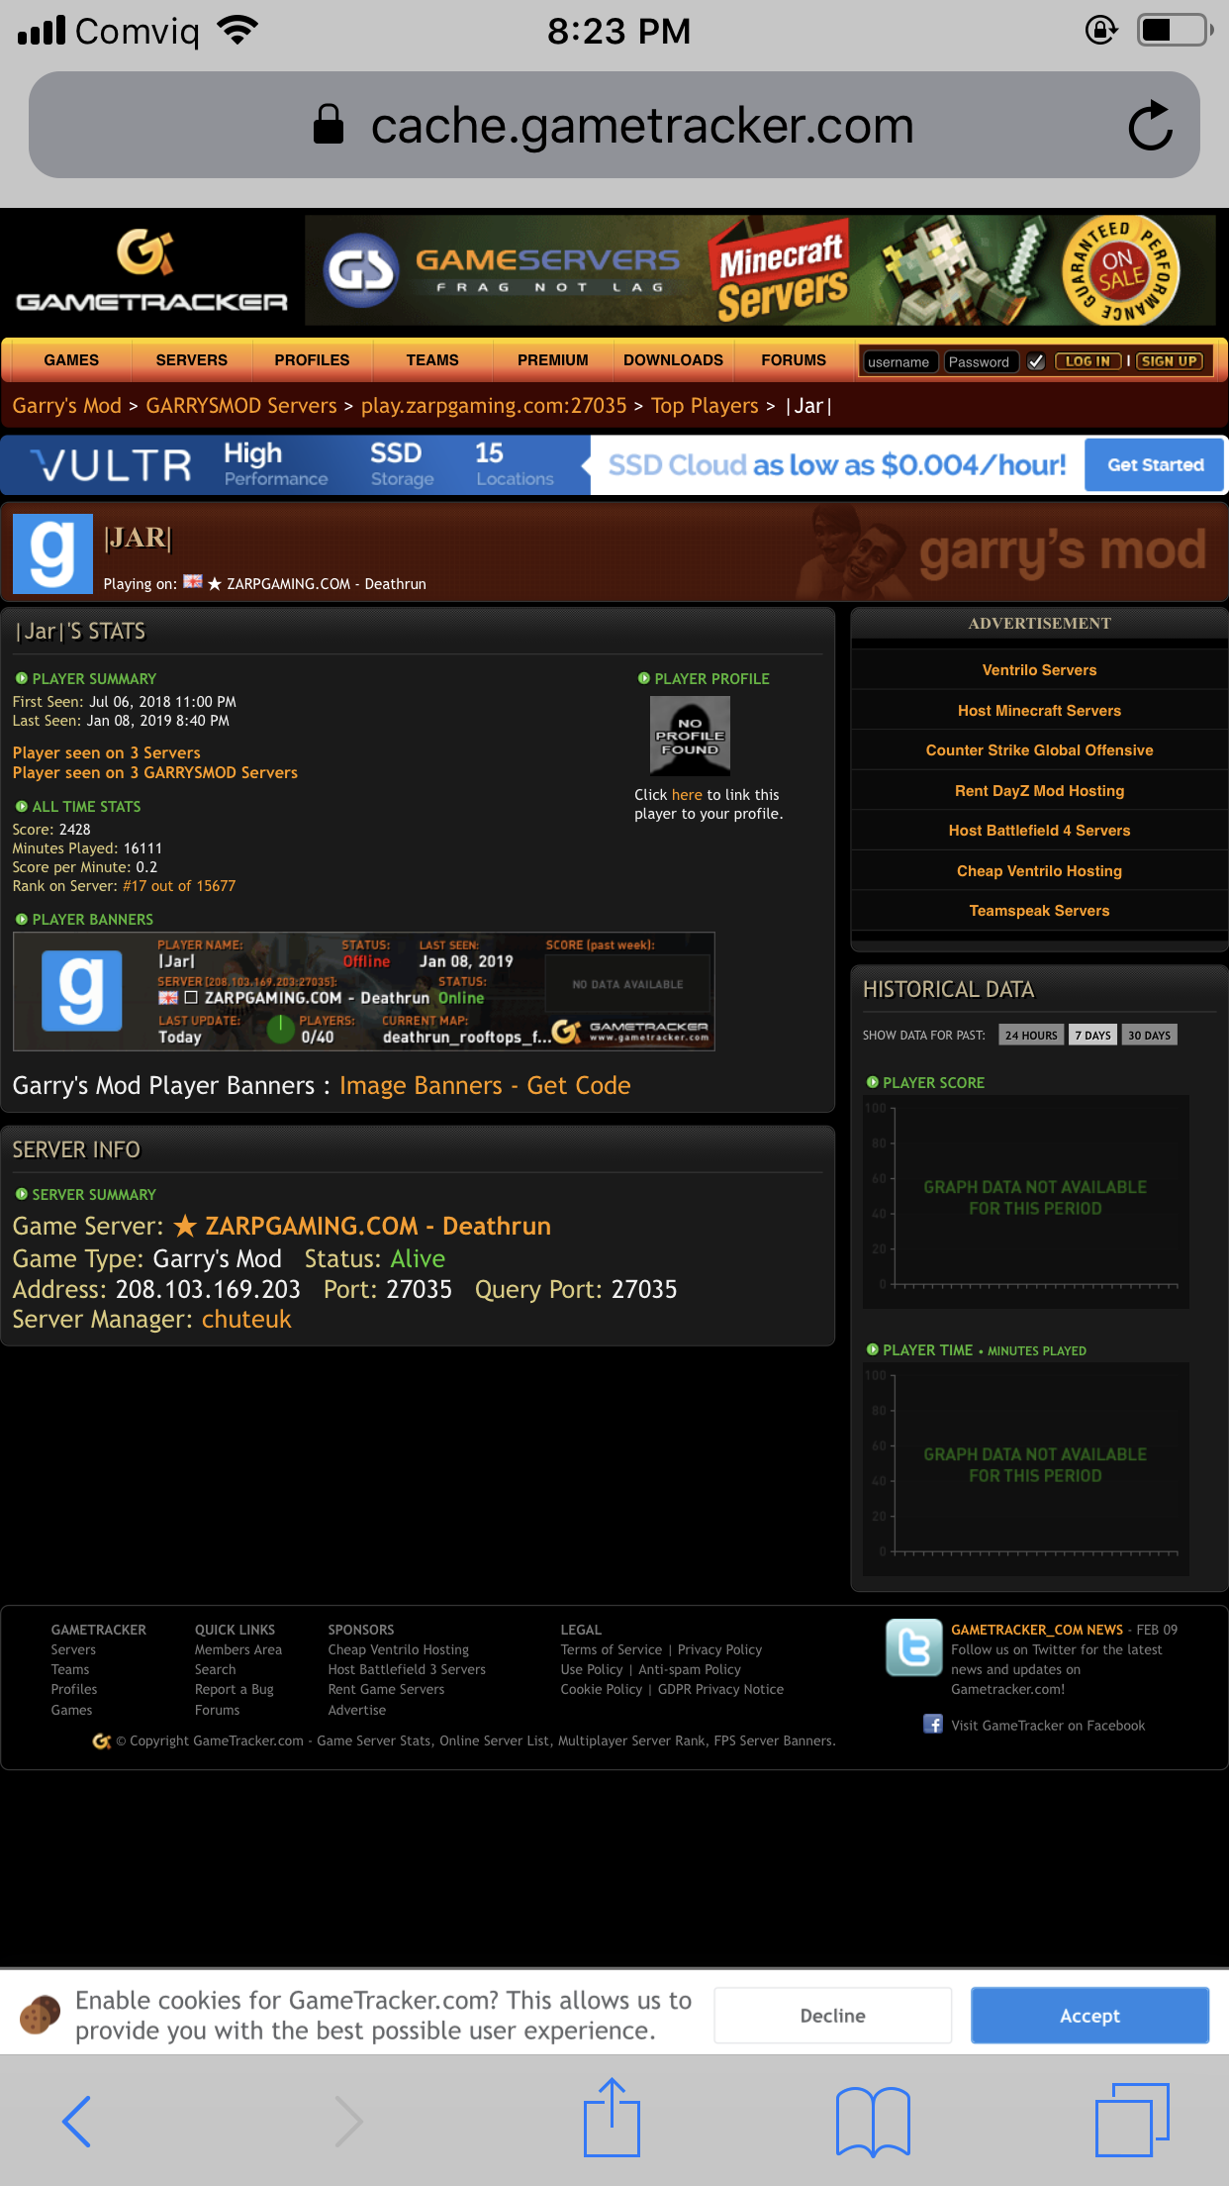Open the PREMIUM menu
Viewport: 1229px width, 2186px height.
coord(553,359)
